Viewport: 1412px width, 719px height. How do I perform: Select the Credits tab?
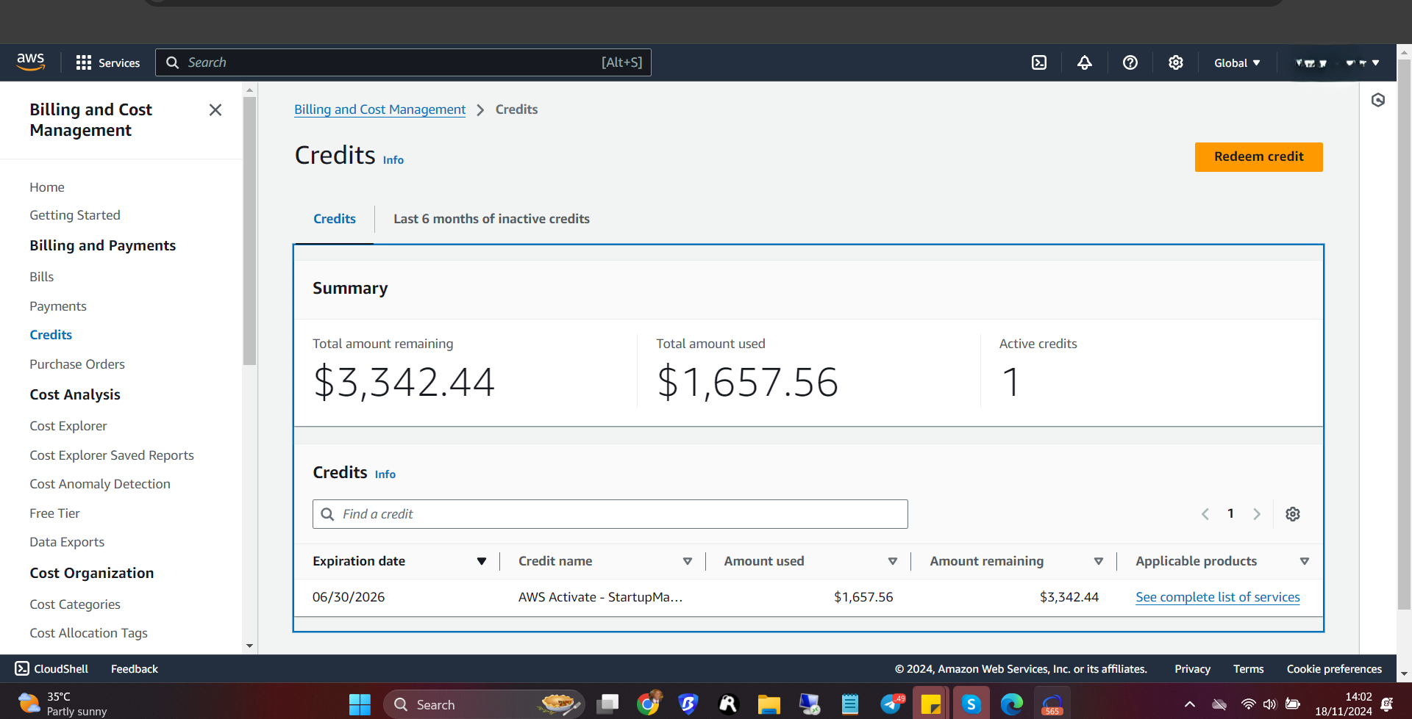point(335,219)
